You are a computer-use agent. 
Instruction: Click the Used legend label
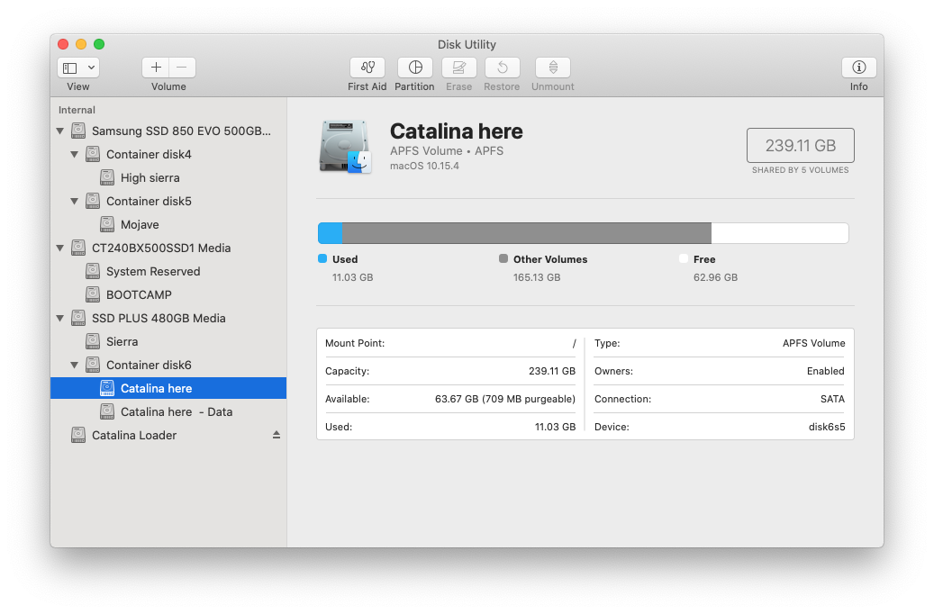(x=345, y=259)
